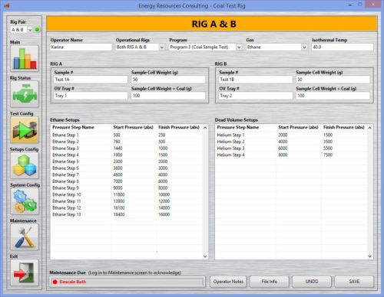Select the Ethane Step 9 row
The image size is (384, 297).
point(127,188)
